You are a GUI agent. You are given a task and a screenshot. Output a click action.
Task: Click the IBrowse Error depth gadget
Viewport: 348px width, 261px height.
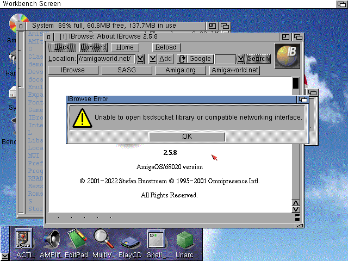[303, 99]
